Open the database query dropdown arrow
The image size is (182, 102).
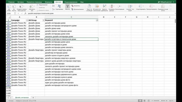pos(24,6)
